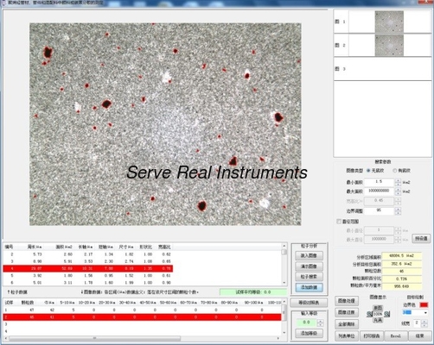Click the green sample average grade field
The width and height of the screenshot is (434, 345).
coord(253,292)
